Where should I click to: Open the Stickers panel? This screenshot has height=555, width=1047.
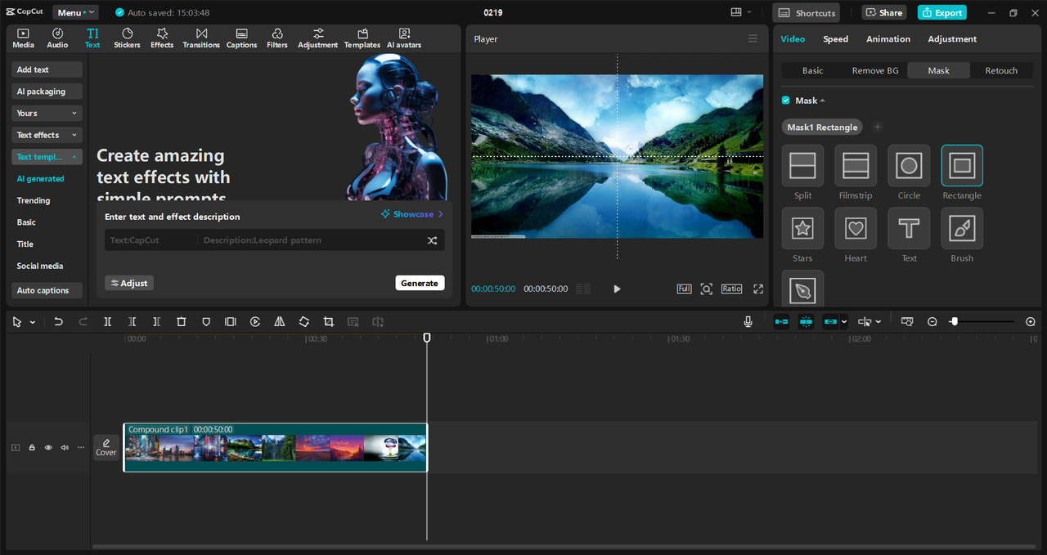click(x=127, y=38)
